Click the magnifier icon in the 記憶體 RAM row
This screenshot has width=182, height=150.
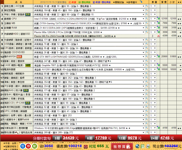pyautogui.click(x=147, y=27)
